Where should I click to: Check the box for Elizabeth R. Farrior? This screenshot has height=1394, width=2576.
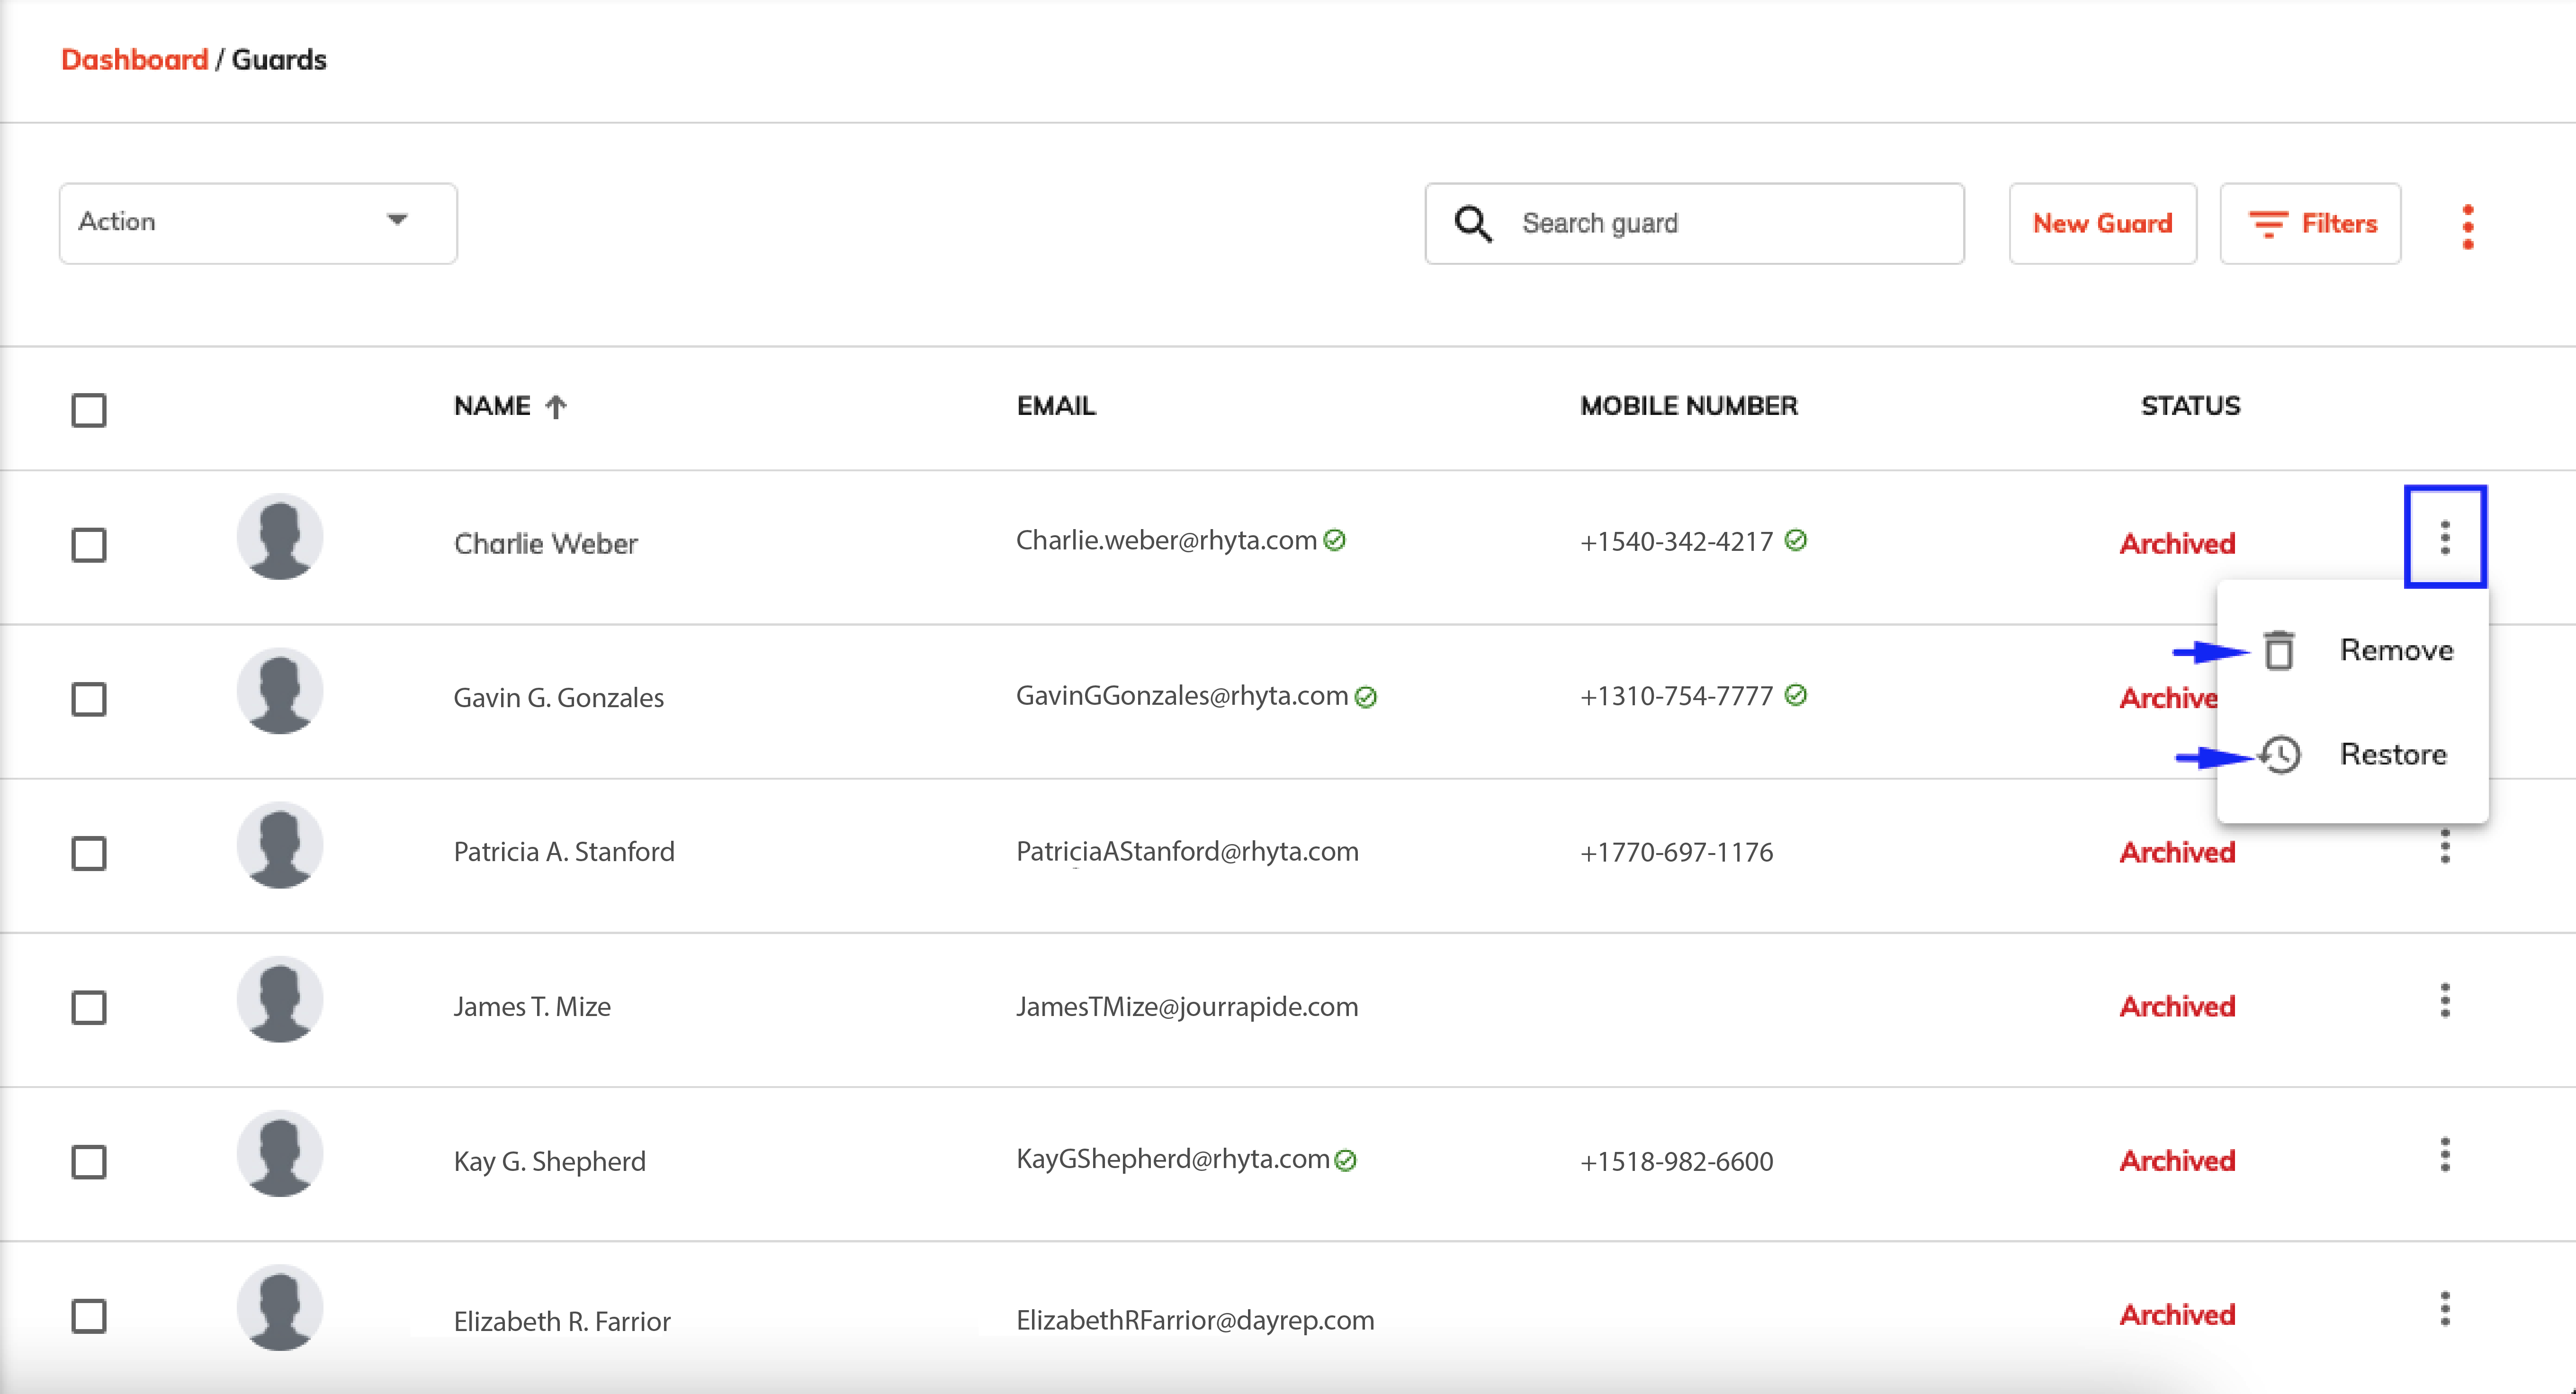[x=89, y=1316]
